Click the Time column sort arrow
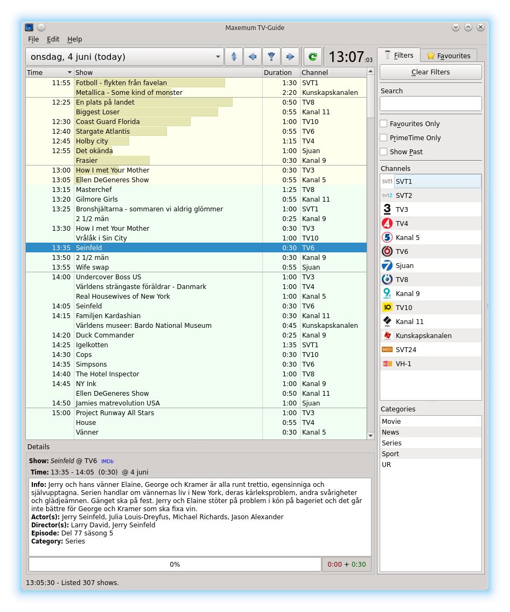Image resolution: width=510 pixels, height=612 pixels. 69,72
